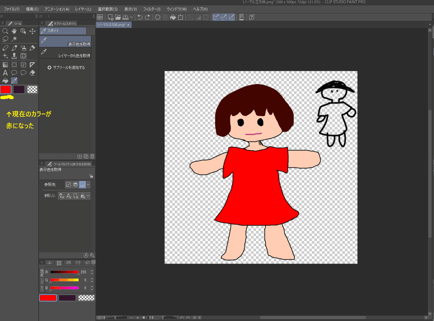This screenshot has width=434, height=321.
Task: Switch to 1ノーマル立ち絵.png canvas tab
Action: pyautogui.click(x=114, y=25)
